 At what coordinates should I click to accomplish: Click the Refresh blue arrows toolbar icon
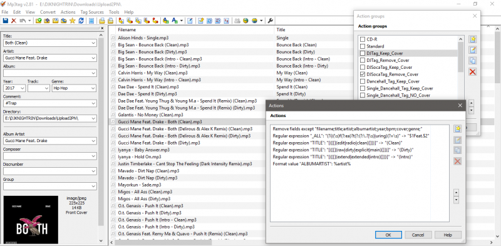pos(81,21)
